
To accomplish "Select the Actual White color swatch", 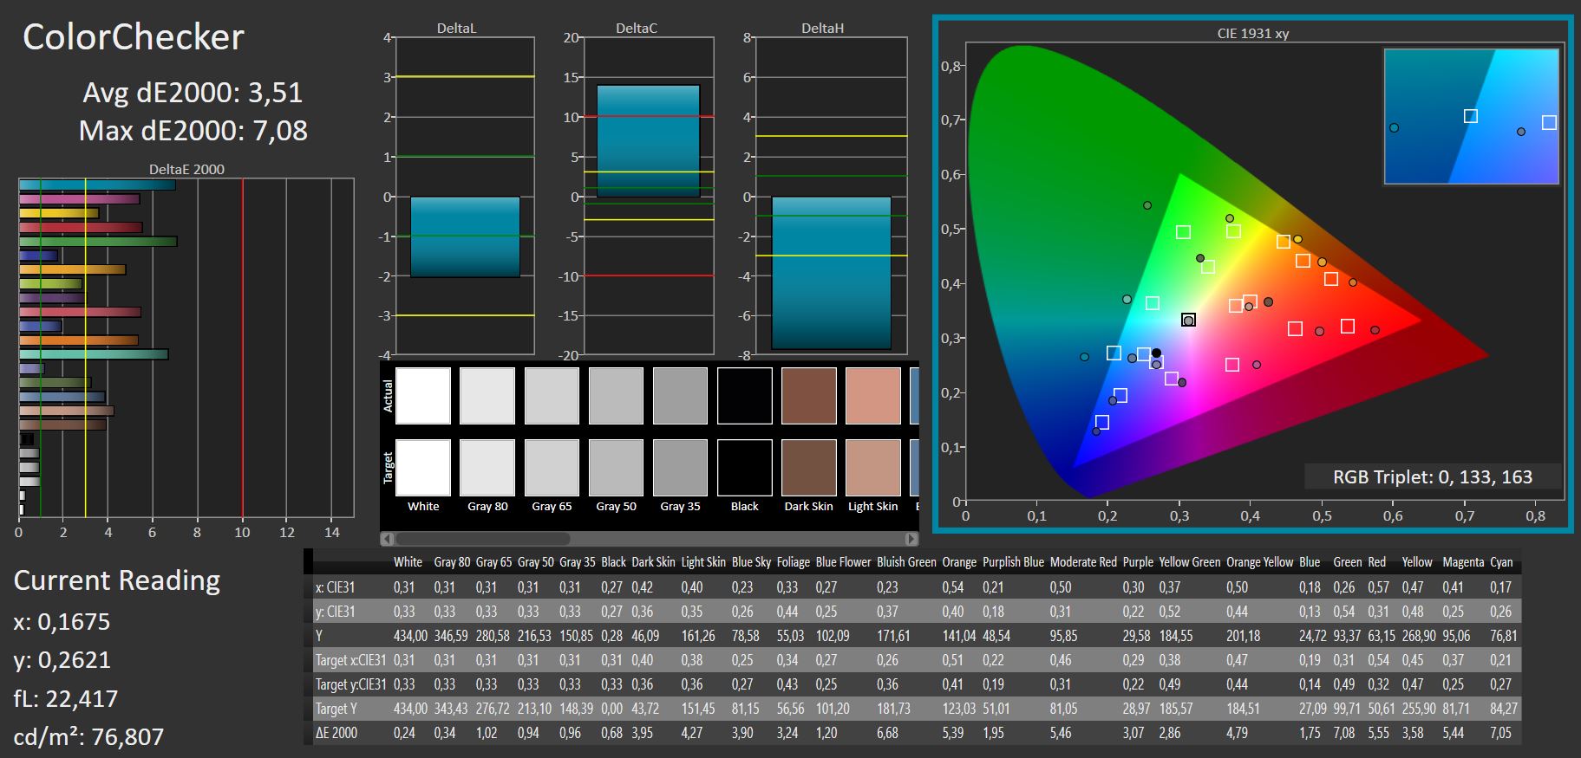I will click(x=423, y=396).
